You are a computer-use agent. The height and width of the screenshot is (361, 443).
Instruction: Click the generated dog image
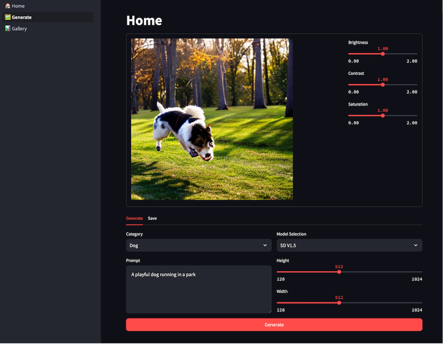pyautogui.click(x=212, y=119)
